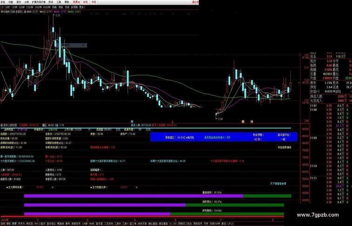Image resolution: width=352 pixels, height=226 pixels.
Task: Select the 周线 period tab
Action: 61,7
